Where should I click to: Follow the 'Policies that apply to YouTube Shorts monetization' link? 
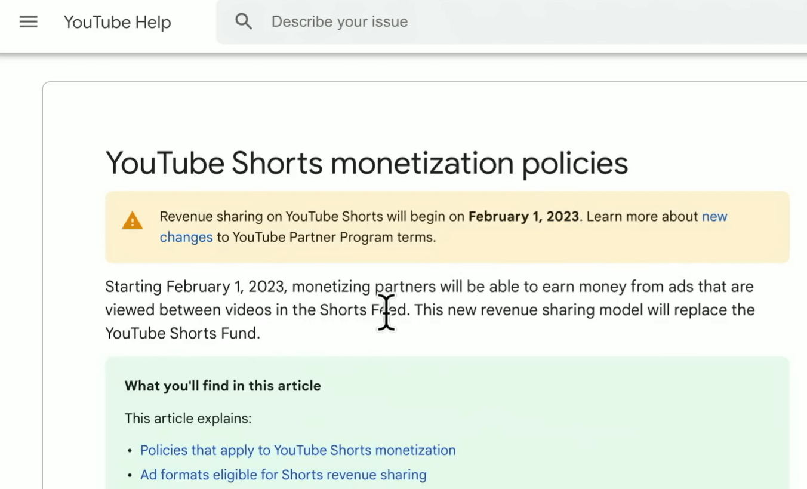coord(297,450)
